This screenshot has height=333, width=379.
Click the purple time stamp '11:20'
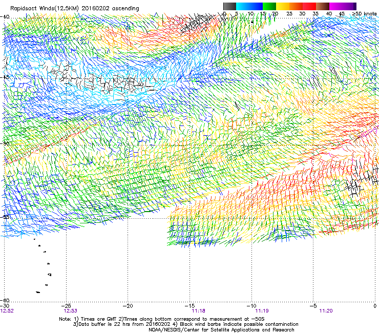326,311
